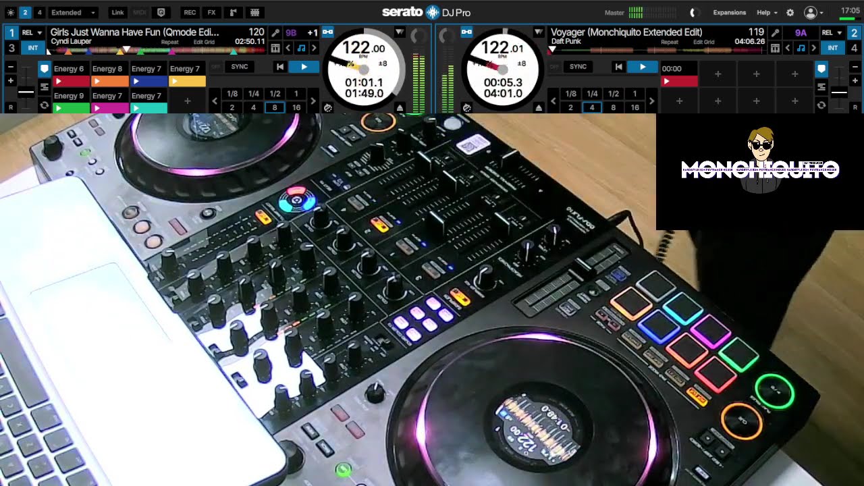Click the Serato light/dark display mode sun icon
This screenshot has height=486, width=864.
(10, 12)
